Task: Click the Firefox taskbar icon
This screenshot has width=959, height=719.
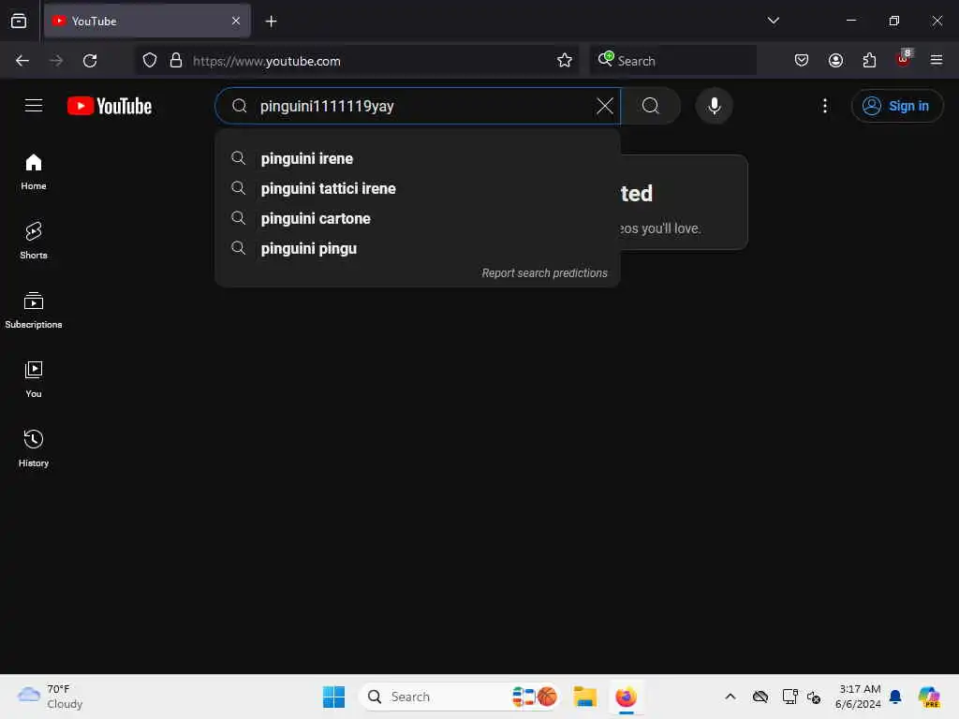Action: [x=626, y=697]
